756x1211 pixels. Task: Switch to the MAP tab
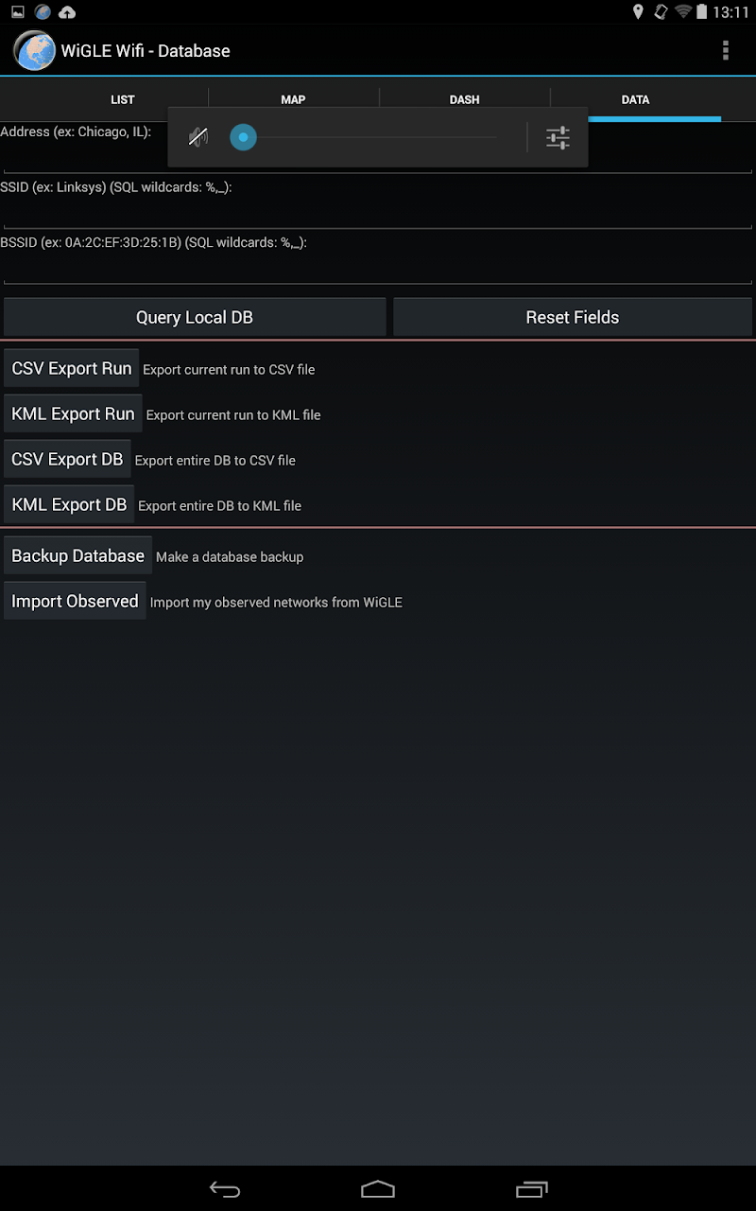pos(293,99)
